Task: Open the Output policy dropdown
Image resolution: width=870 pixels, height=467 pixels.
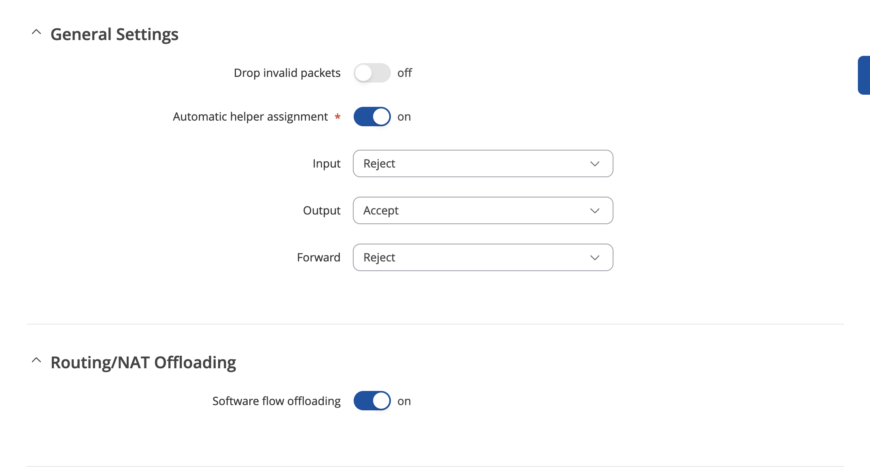Action: (x=483, y=210)
